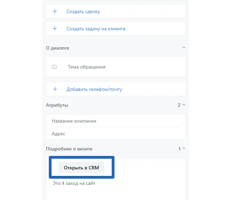Select the Атрибуты section title
Viewport: 231px width, 200px height.
coord(57,105)
